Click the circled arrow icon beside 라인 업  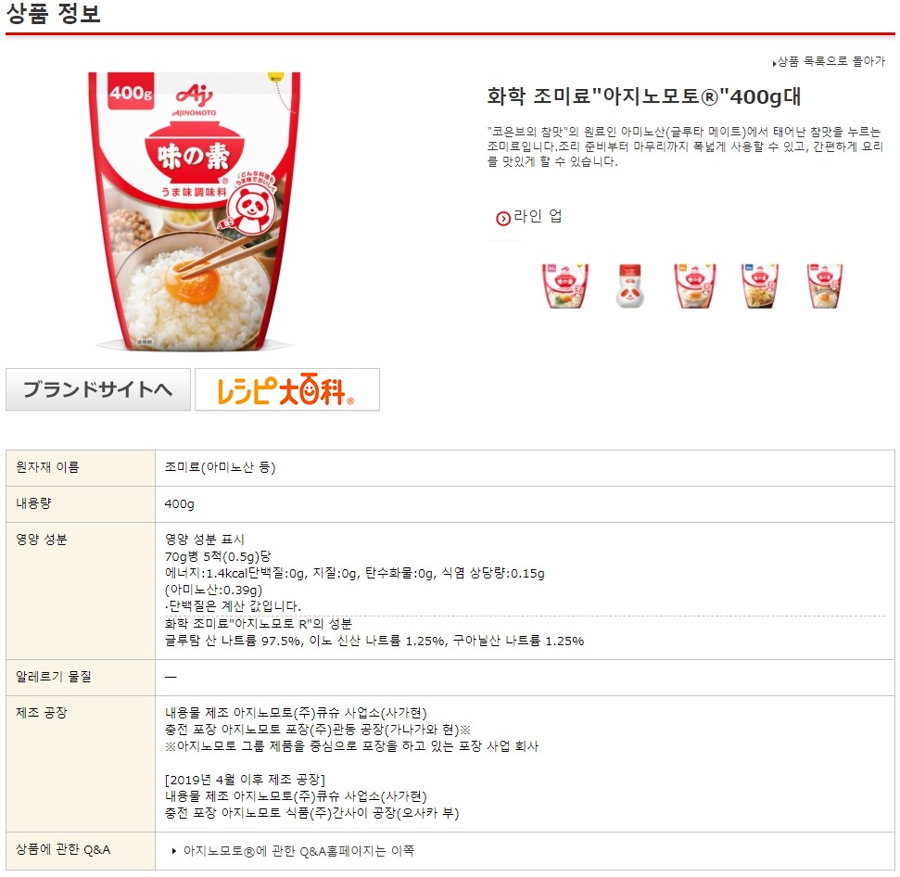[x=502, y=218]
